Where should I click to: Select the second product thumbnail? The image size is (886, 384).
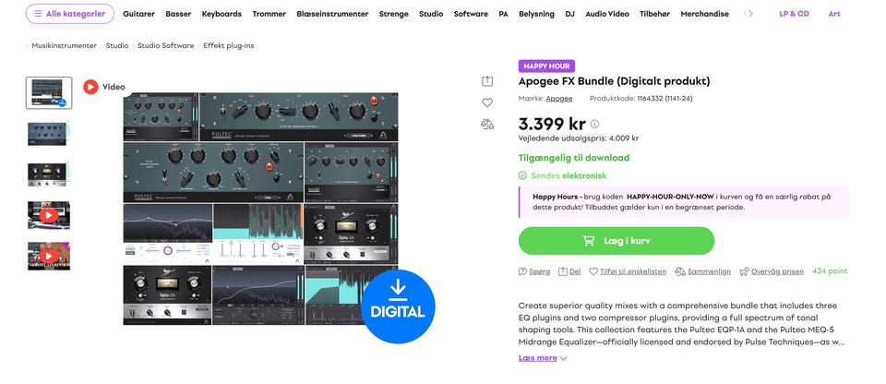pos(49,134)
